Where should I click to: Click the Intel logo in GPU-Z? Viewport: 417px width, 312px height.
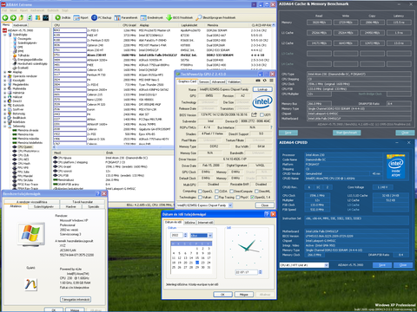262,102
